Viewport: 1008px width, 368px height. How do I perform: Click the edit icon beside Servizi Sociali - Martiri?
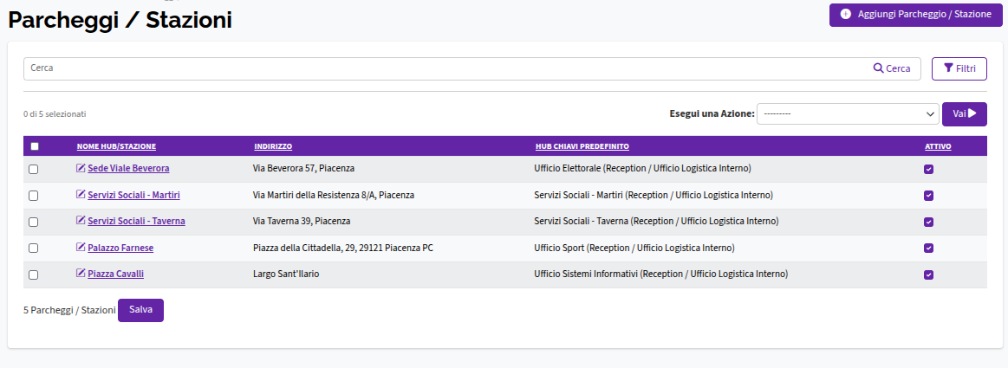coord(81,195)
